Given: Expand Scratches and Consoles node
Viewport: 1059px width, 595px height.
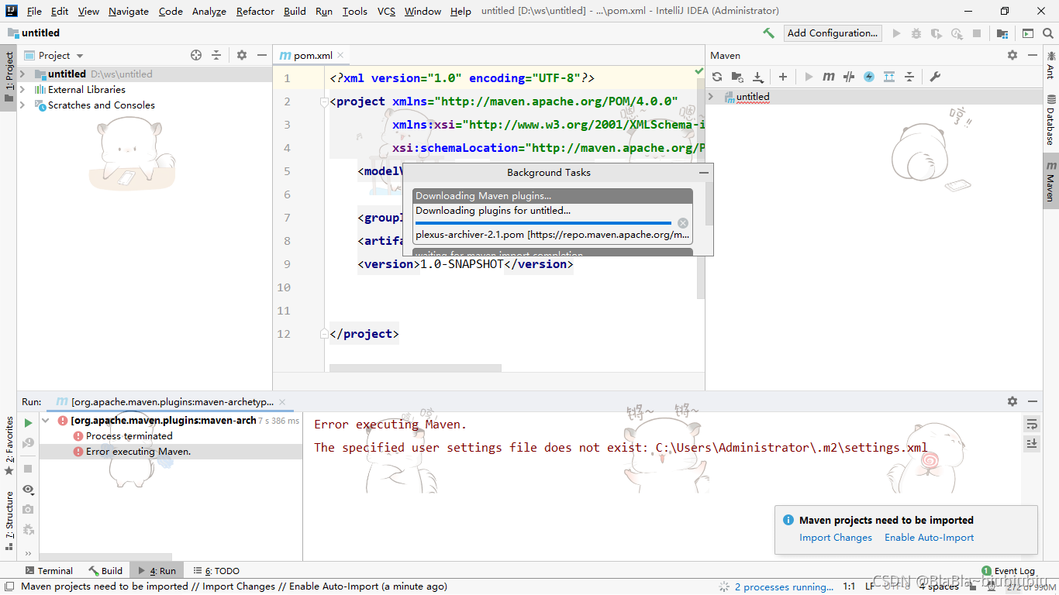Looking at the screenshot, I should 22,105.
